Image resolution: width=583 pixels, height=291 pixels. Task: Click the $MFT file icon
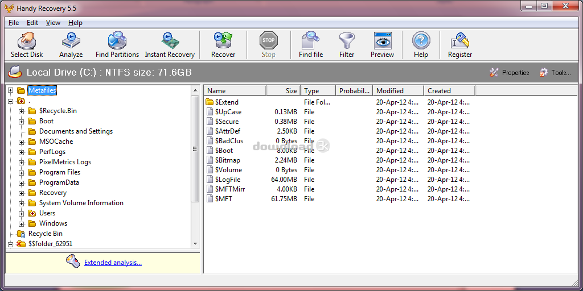210,198
